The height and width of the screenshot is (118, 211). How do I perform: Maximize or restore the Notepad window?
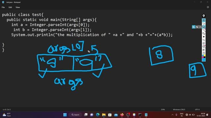point(201,2)
